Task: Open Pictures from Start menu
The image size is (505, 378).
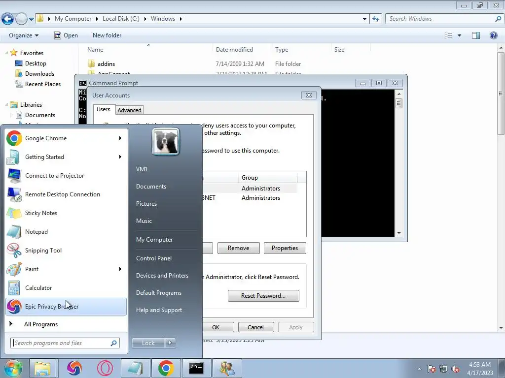Action: click(x=146, y=204)
